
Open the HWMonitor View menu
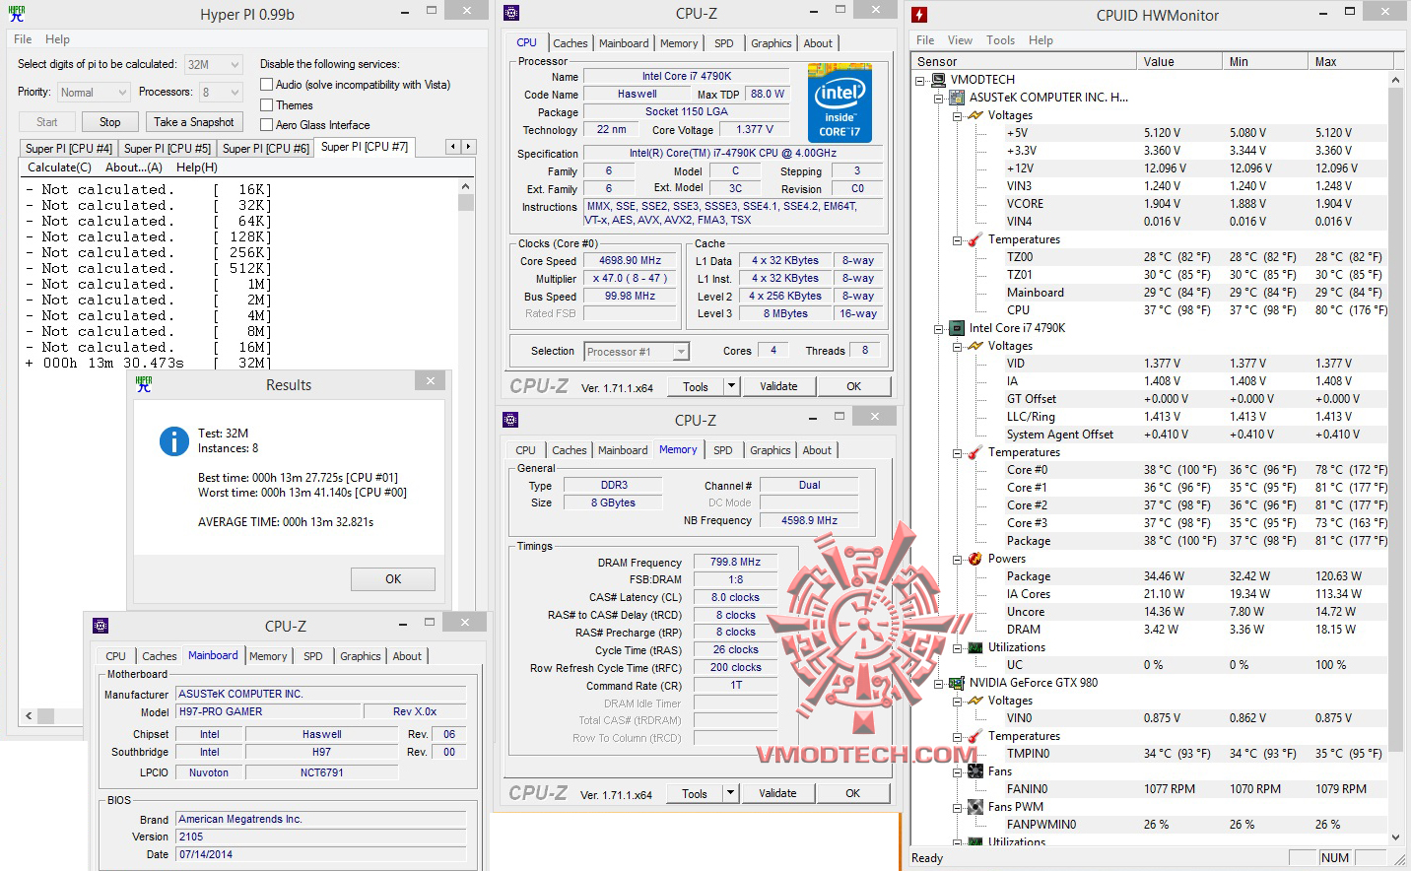(960, 40)
